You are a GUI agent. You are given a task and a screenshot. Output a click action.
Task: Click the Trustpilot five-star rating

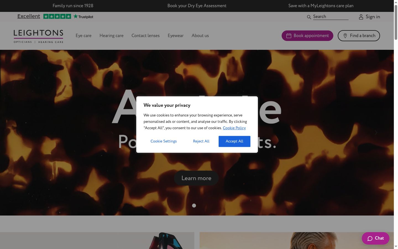pos(57,16)
